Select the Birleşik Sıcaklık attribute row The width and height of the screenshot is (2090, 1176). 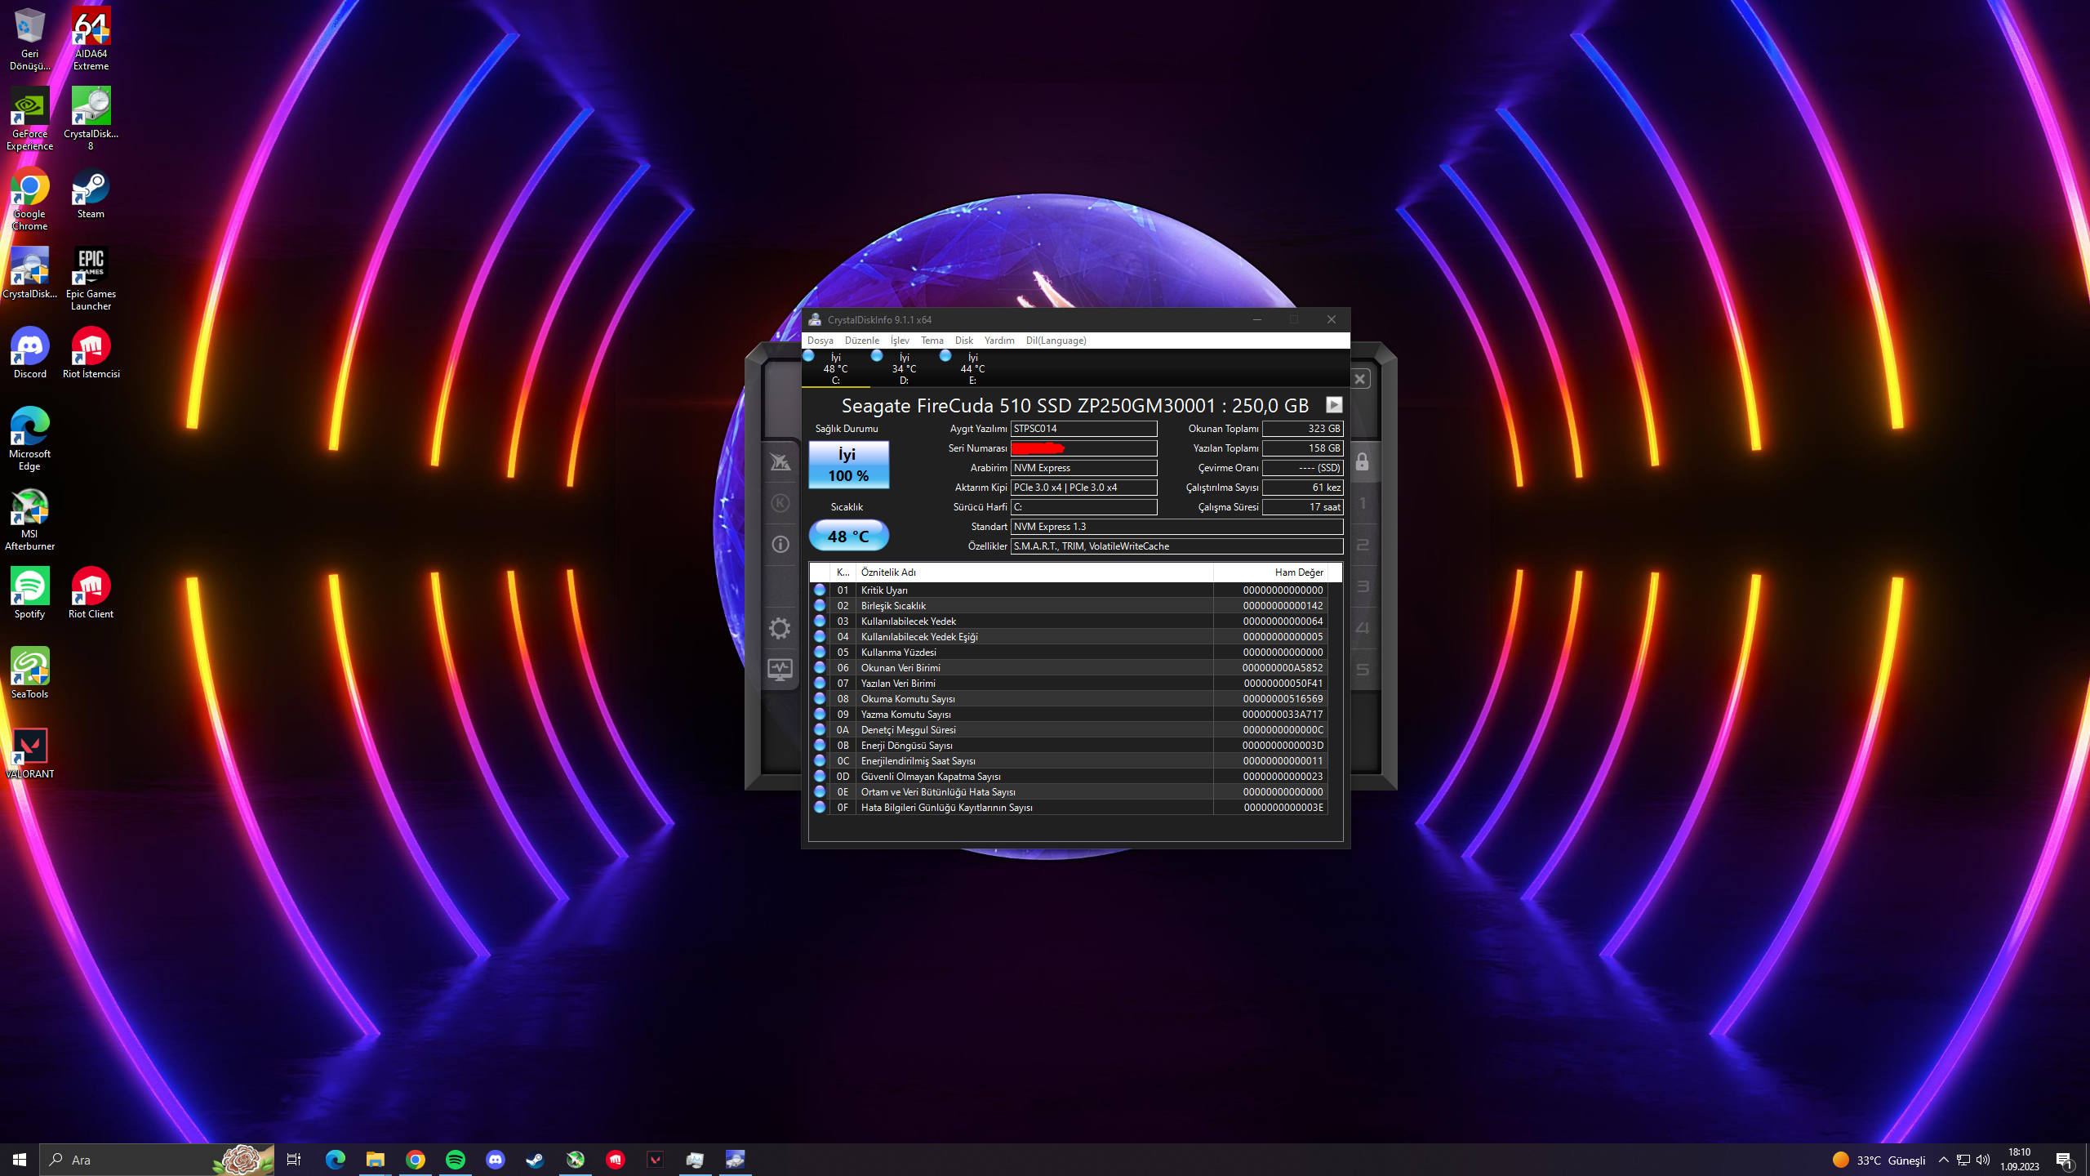coord(1069,606)
